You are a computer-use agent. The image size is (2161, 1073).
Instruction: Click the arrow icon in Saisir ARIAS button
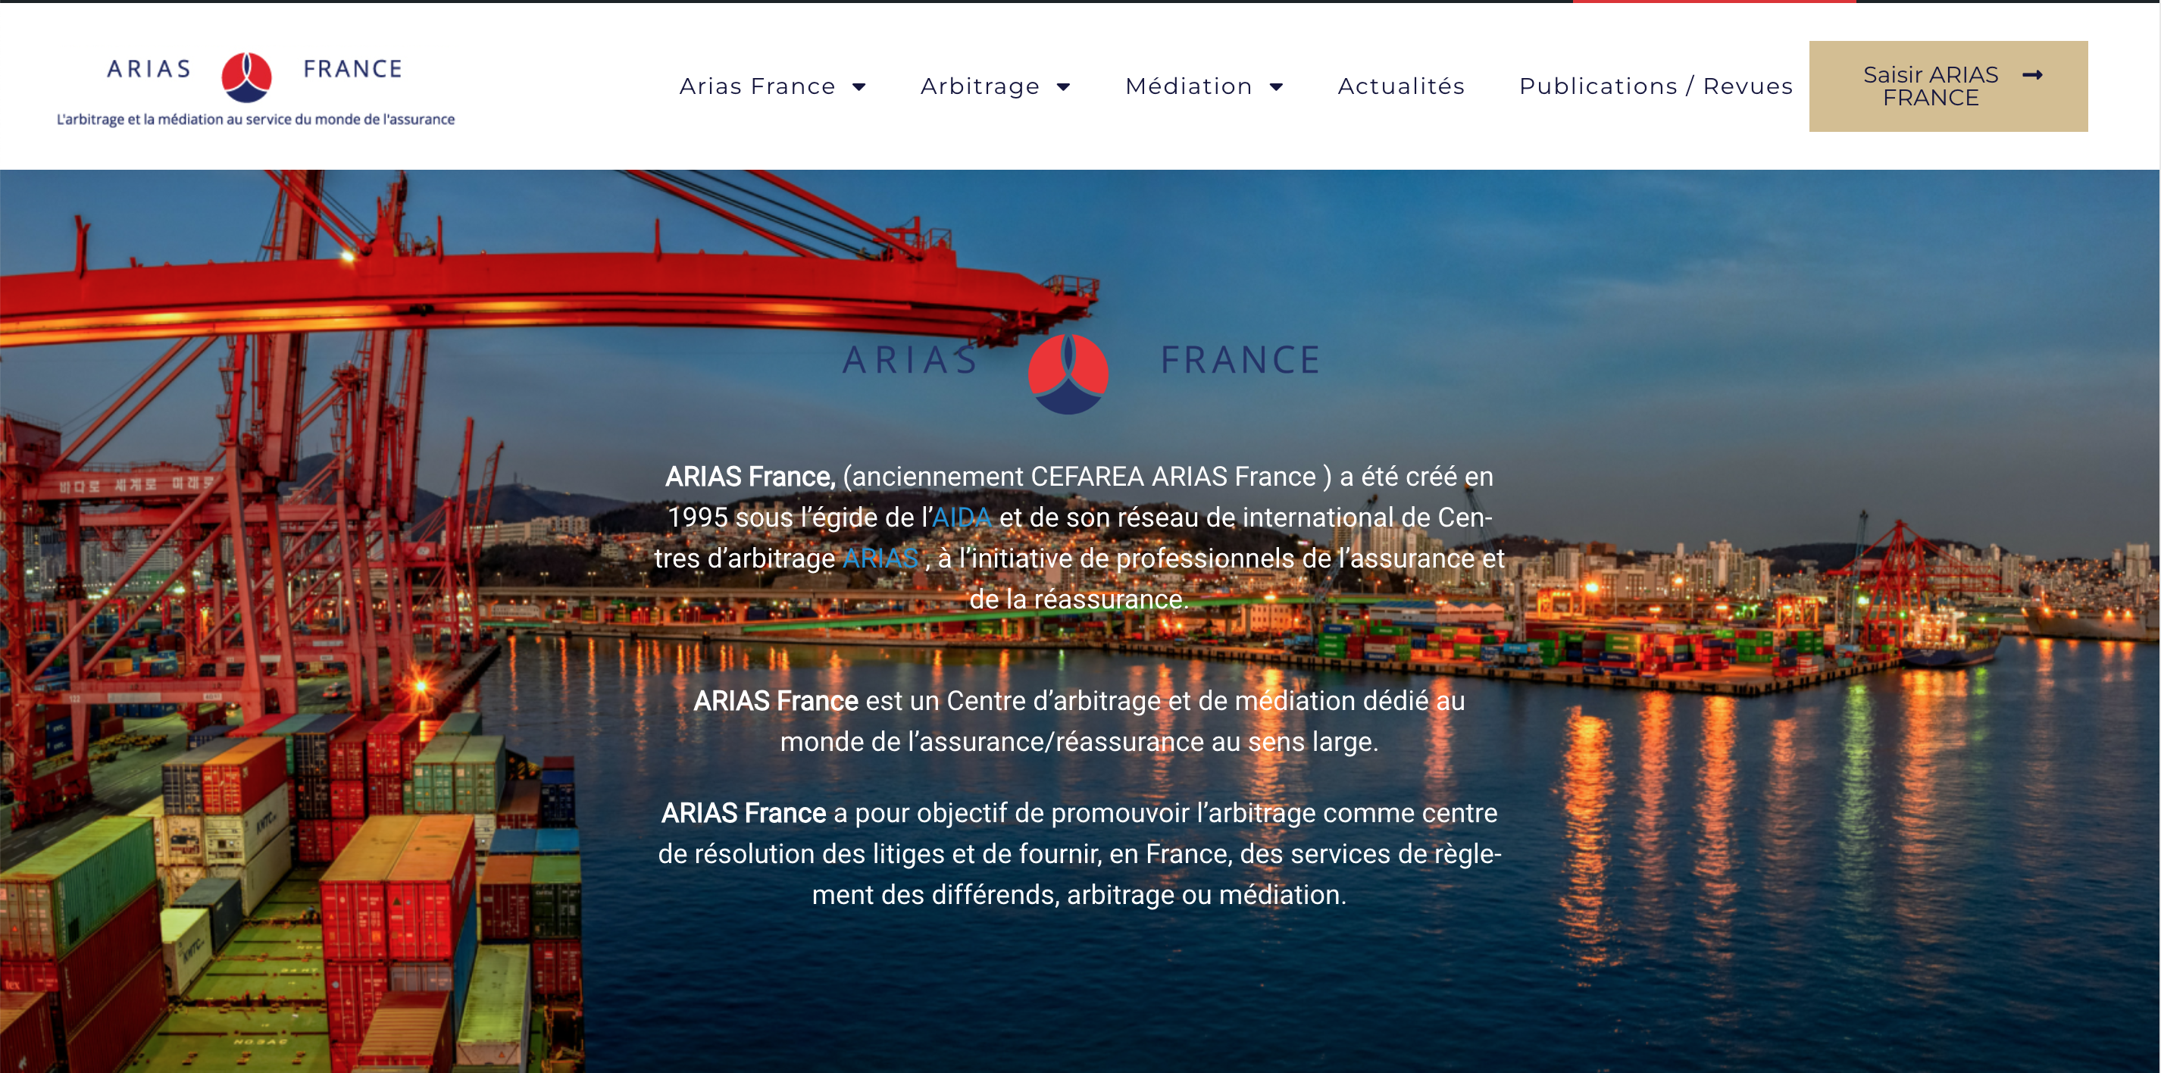2032,75
